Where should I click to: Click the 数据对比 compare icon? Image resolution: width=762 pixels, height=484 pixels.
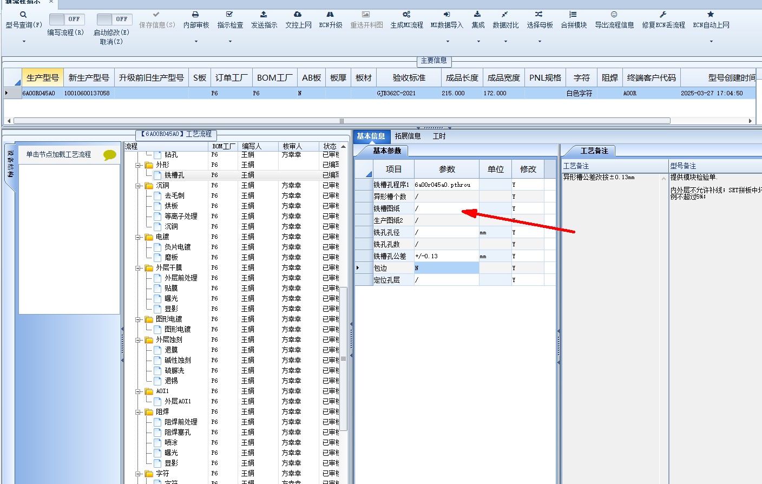(x=505, y=15)
